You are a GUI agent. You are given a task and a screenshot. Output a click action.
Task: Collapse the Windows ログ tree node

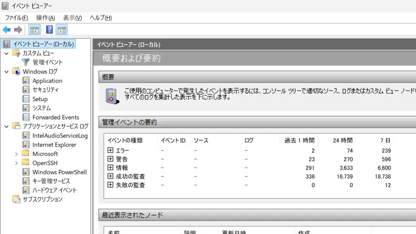pos(6,71)
